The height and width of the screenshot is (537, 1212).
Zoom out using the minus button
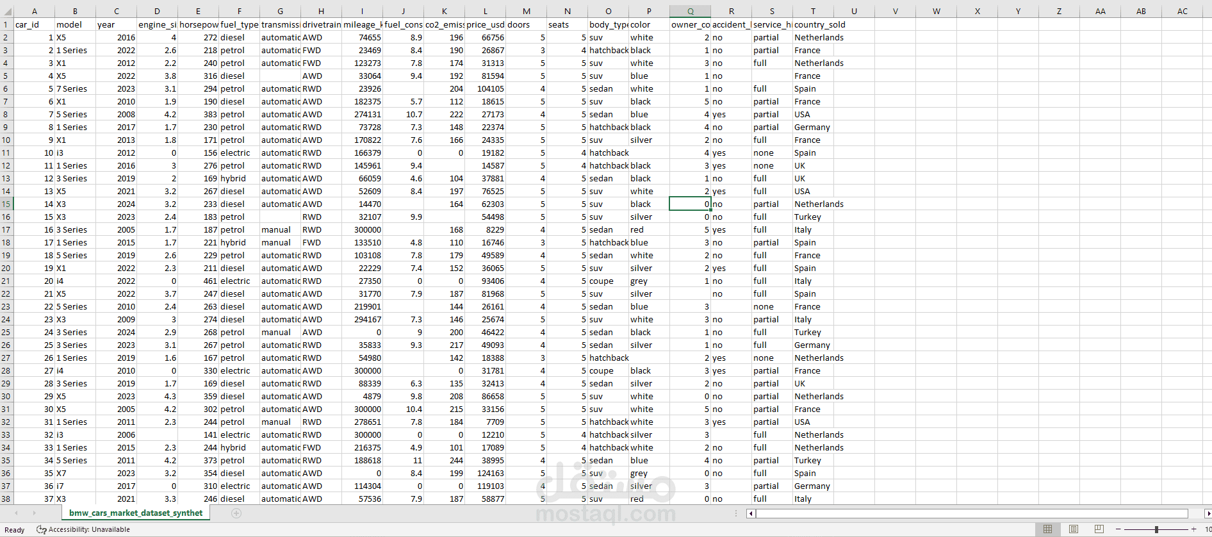pos(1118,529)
